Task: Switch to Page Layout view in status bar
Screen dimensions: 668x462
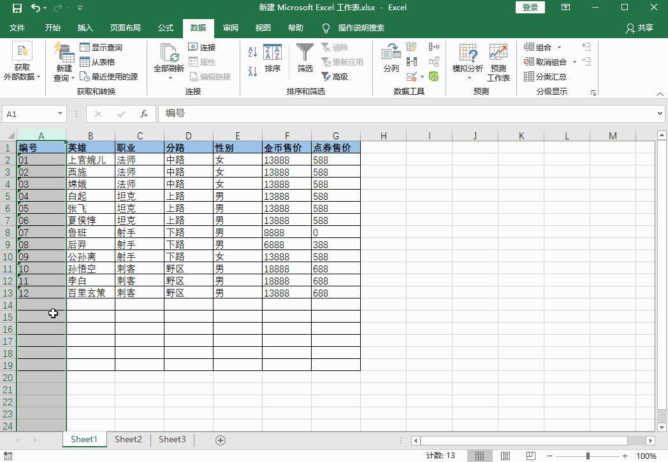Action: pos(505,456)
